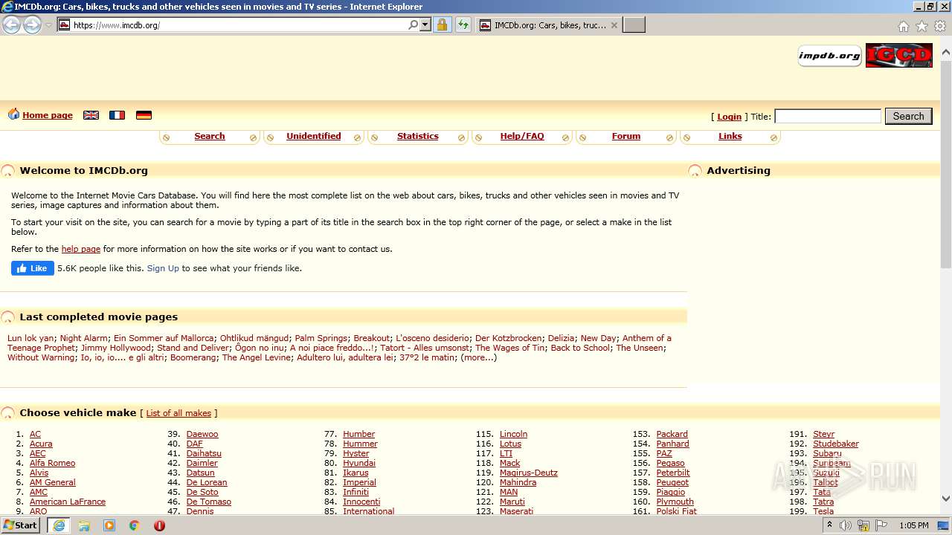Open the Ohtlikud mängud movie page
Viewport: 952px width, 535px height.
pos(254,338)
